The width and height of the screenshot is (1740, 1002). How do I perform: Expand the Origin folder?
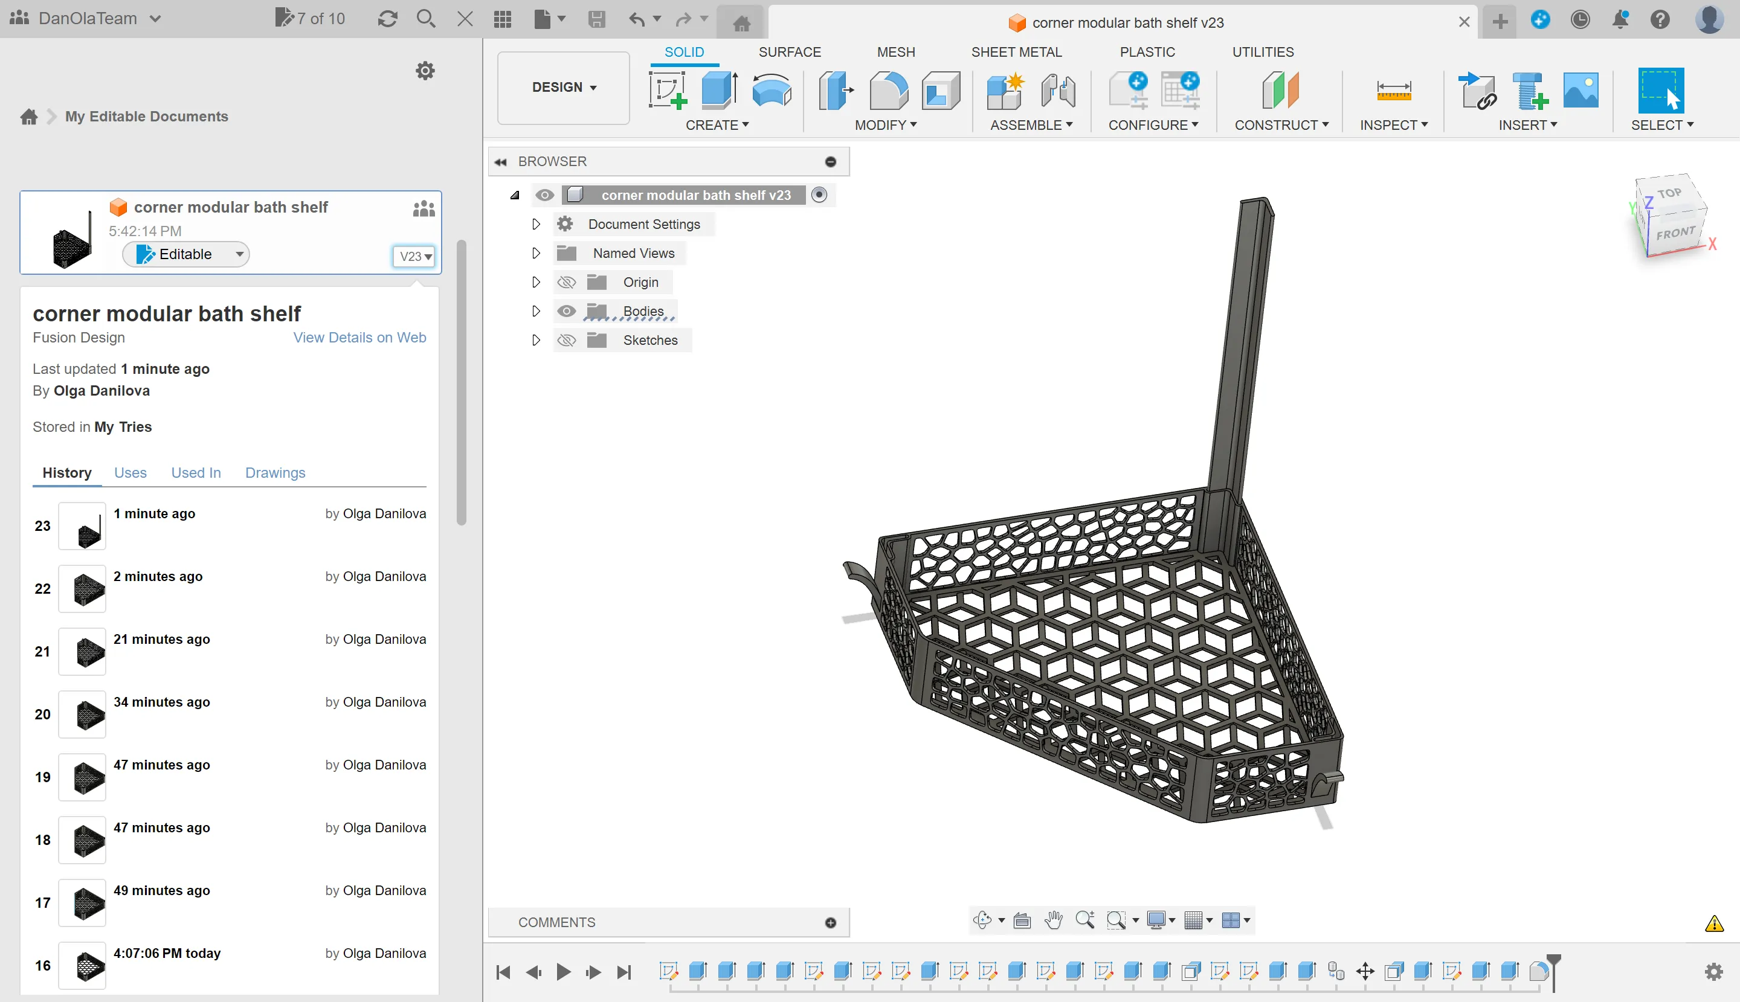[x=535, y=281]
